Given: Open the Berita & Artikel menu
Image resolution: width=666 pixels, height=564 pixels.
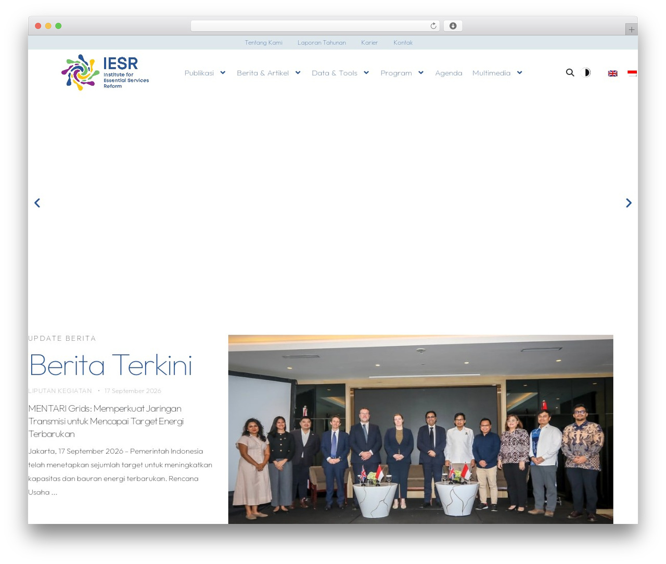Looking at the screenshot, I should click(x=263, y=73).
